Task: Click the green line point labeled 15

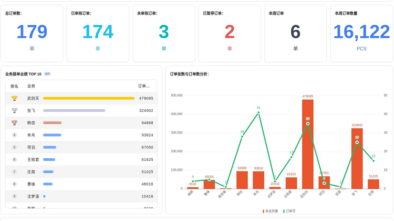Action: (x=374, y=161)
